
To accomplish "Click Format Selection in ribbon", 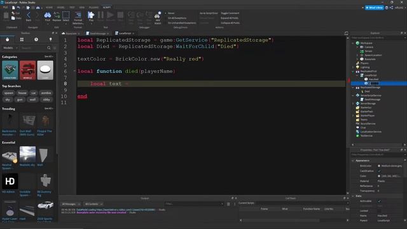I will 78,18.
